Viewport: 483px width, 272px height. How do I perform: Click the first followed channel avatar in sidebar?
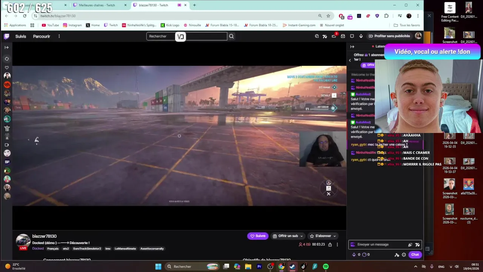7,76
